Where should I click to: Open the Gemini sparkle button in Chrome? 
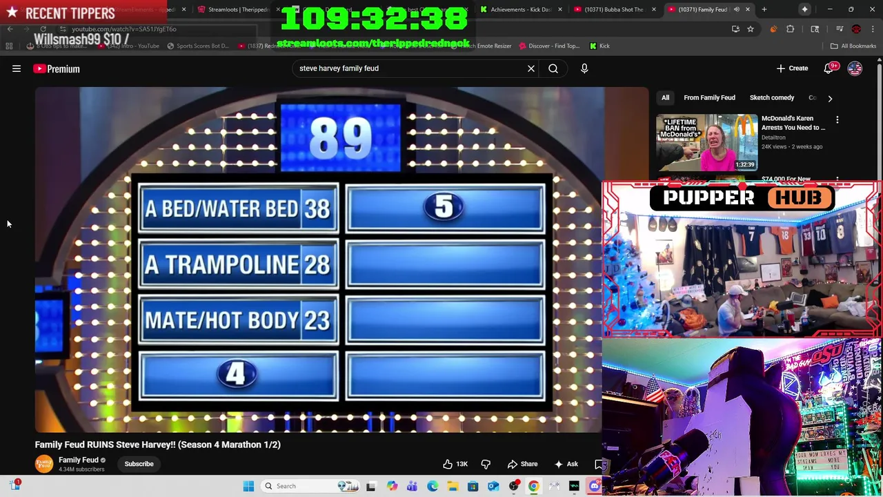804,10
